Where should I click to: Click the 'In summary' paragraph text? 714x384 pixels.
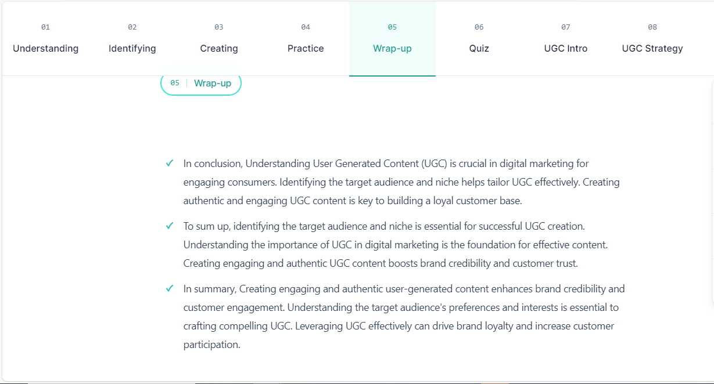404,317
